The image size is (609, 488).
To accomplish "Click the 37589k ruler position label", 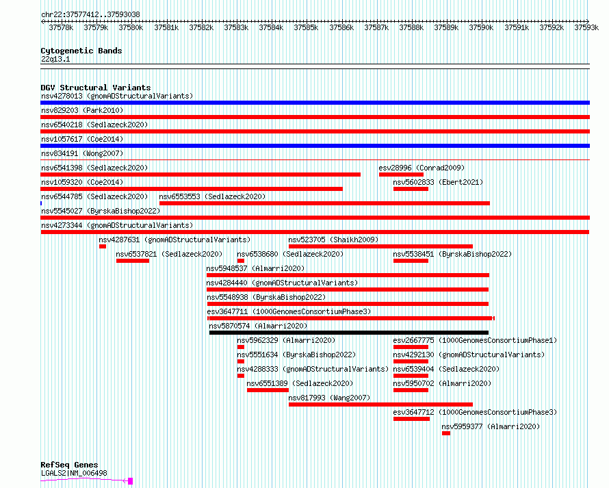I will [446, 27].
